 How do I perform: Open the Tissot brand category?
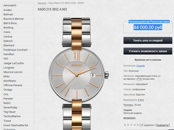click(x=7, y=121)
